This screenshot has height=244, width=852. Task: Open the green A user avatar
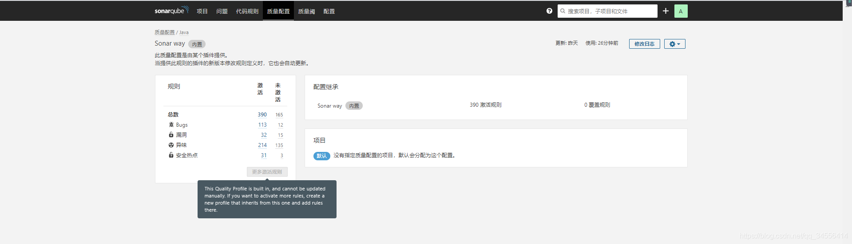681,11
